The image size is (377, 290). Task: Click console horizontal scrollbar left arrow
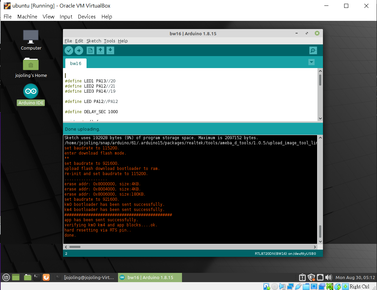tap(66, 247)
